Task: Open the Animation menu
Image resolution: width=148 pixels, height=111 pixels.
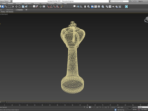Action: pyautogui.click(x=19, y=4)
